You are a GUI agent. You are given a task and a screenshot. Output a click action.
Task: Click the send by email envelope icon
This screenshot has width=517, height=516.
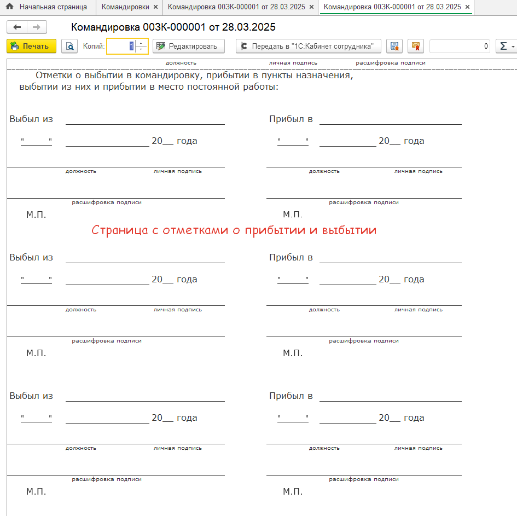416,47
